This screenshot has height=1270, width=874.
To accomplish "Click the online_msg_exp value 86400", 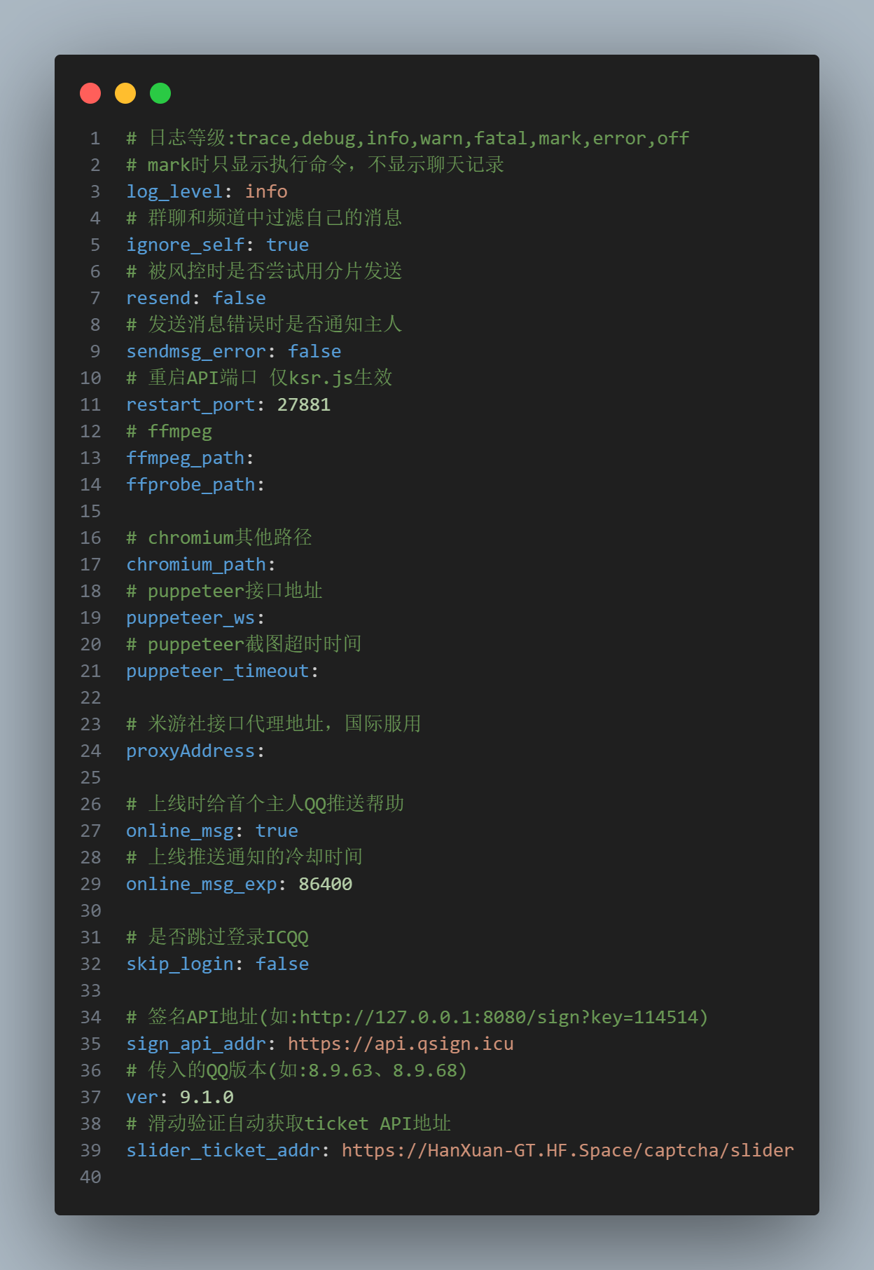I will [x=325, y=884].
